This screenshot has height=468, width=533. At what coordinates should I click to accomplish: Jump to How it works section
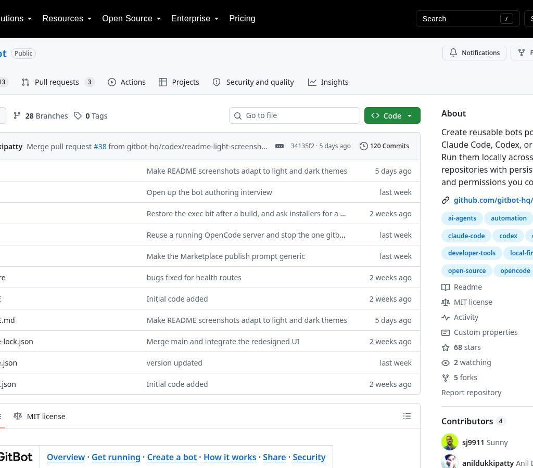coord(230,457)
